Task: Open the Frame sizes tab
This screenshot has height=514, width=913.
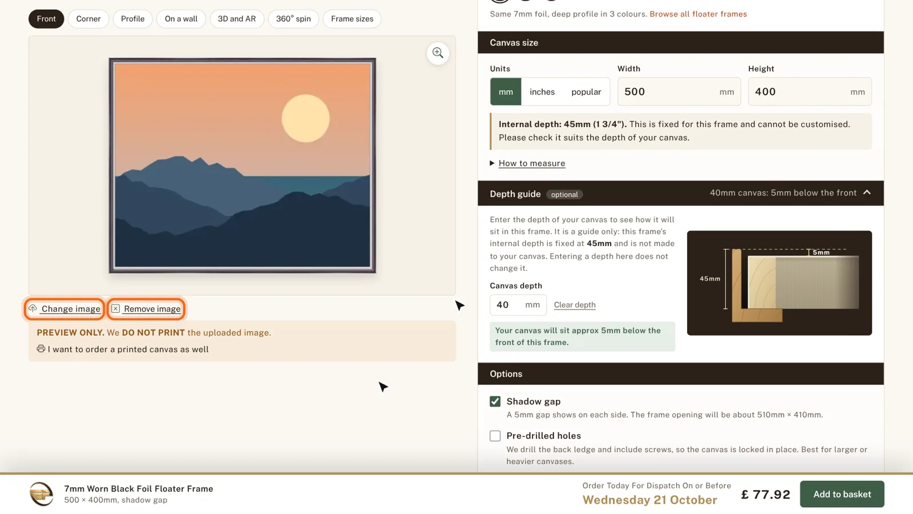Action: coord(352,19)
